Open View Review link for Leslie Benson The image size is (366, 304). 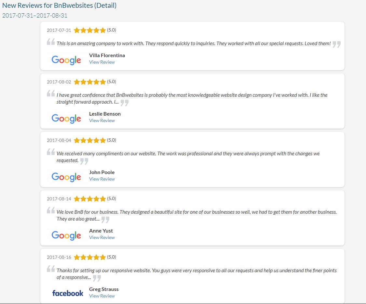pos(102,120)
